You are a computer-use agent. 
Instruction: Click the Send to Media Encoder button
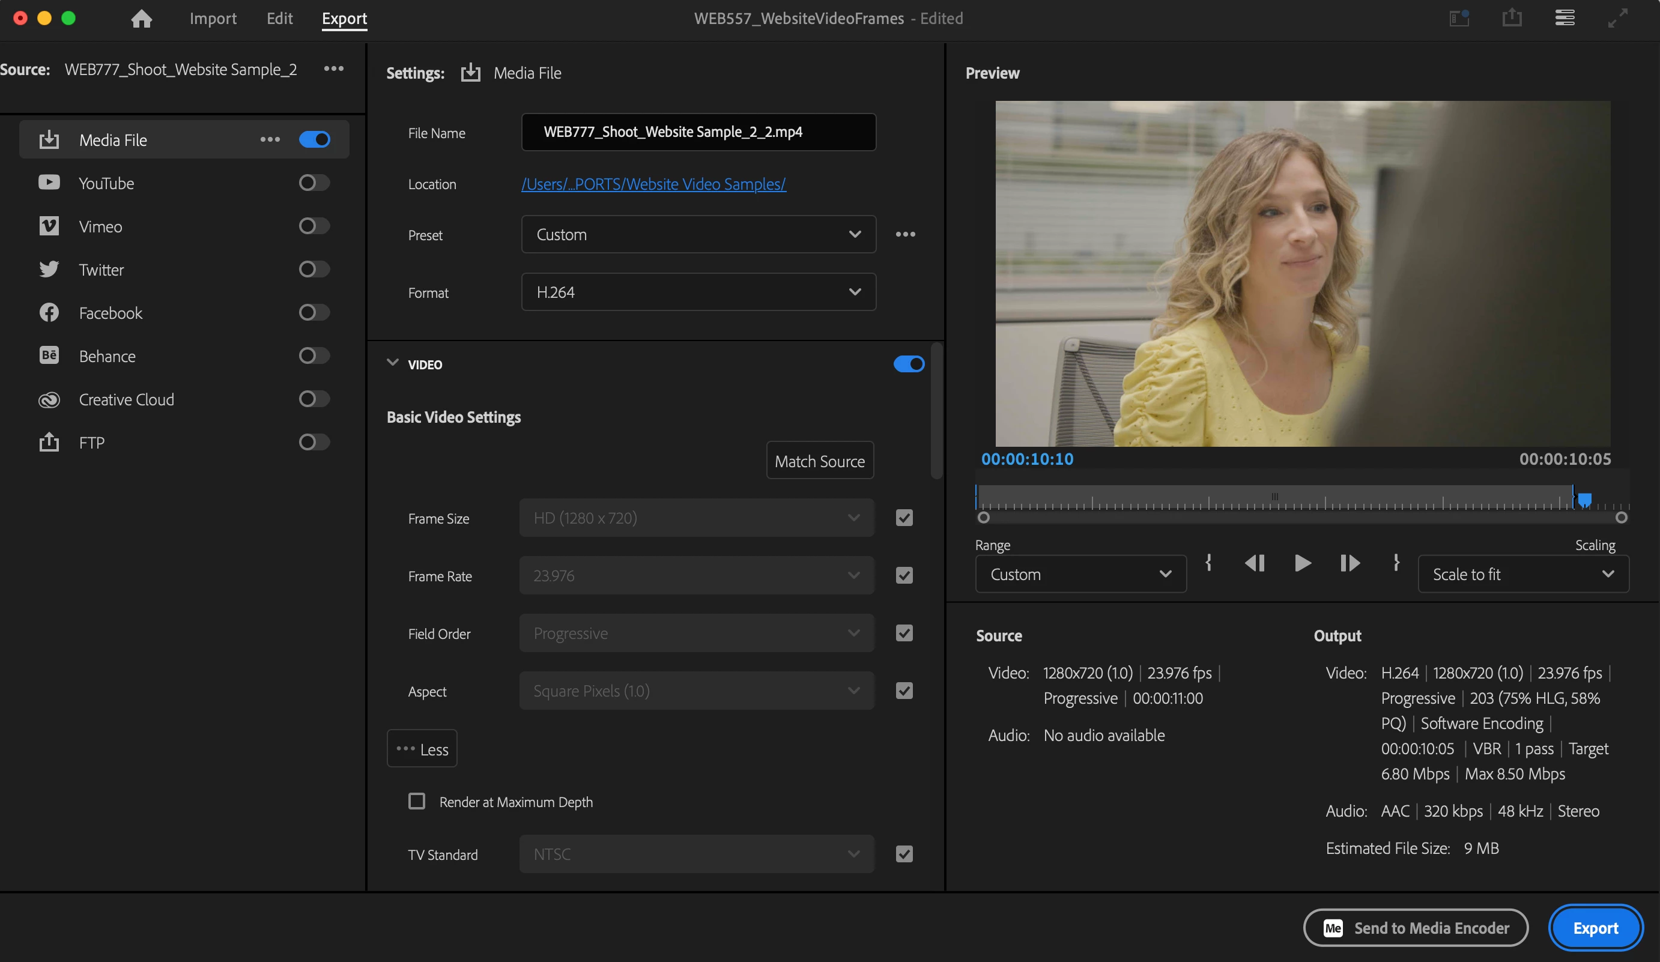[1415, 927]
